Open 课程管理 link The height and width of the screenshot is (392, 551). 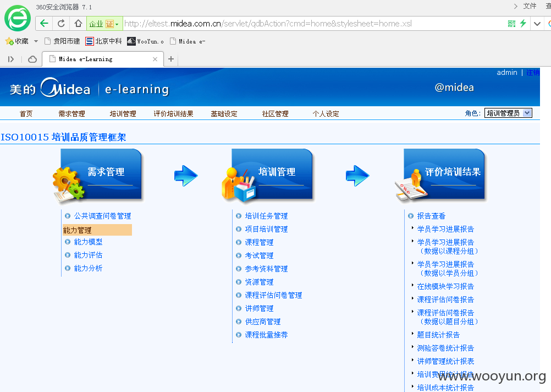pyautogui.click(x=260, y=242)
